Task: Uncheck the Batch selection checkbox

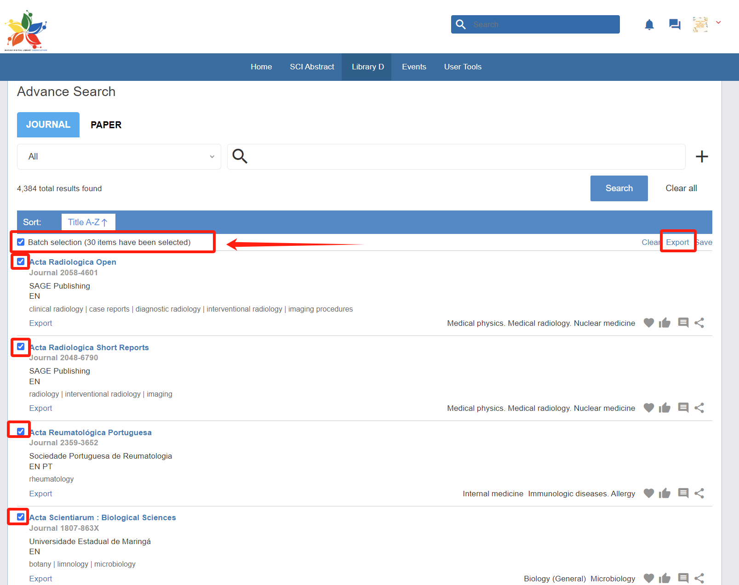Action: [21, 242]
